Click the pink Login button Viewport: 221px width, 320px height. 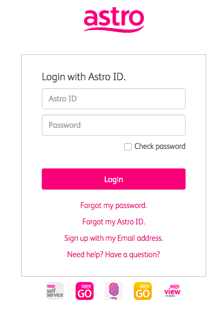tap(114, 179)
